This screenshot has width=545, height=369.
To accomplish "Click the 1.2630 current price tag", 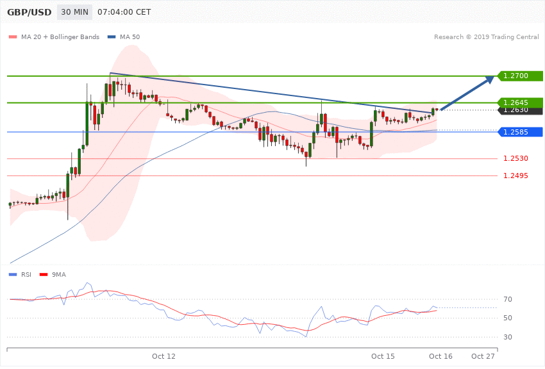I will [520, 111].
